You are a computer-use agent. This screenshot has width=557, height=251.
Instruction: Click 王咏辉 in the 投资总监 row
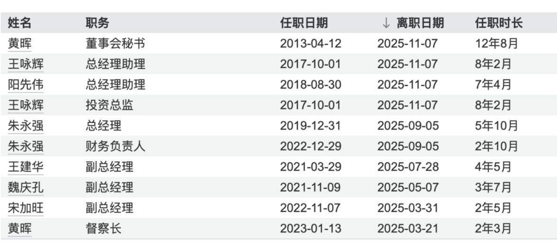coord(26,105)
